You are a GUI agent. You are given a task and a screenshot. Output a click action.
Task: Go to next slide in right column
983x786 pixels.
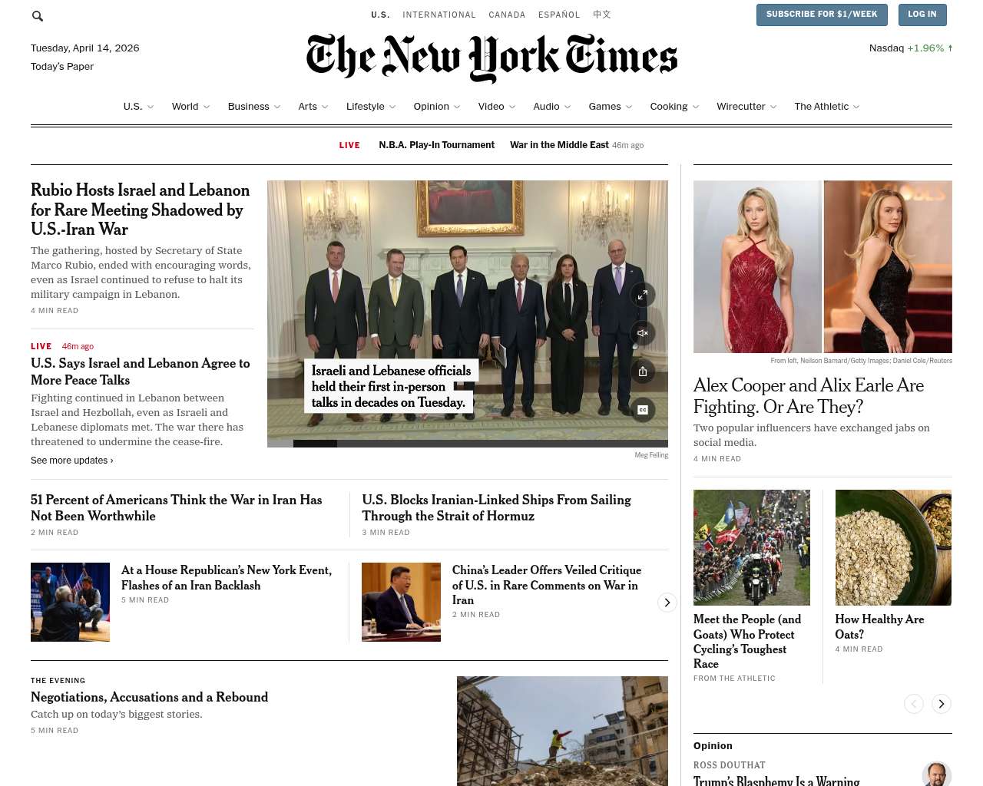[942, 704]
